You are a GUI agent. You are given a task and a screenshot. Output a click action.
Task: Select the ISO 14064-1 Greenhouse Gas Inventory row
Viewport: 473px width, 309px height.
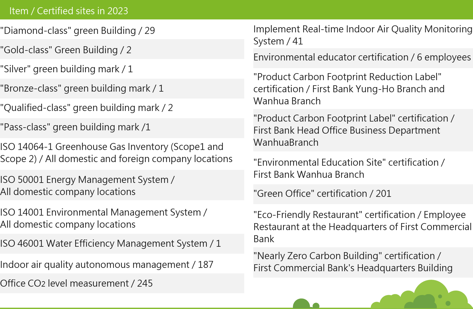(122, 153)
